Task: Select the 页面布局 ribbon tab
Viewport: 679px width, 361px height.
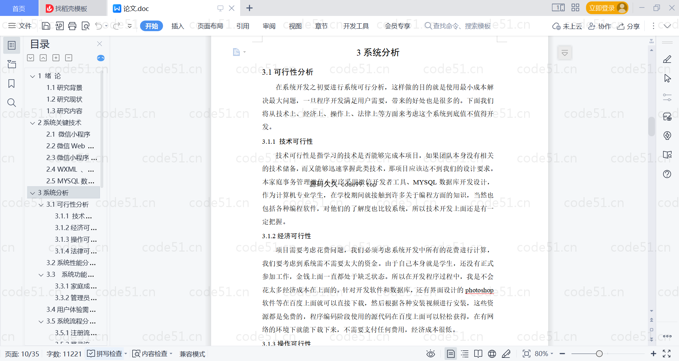Action: point(210,26)
